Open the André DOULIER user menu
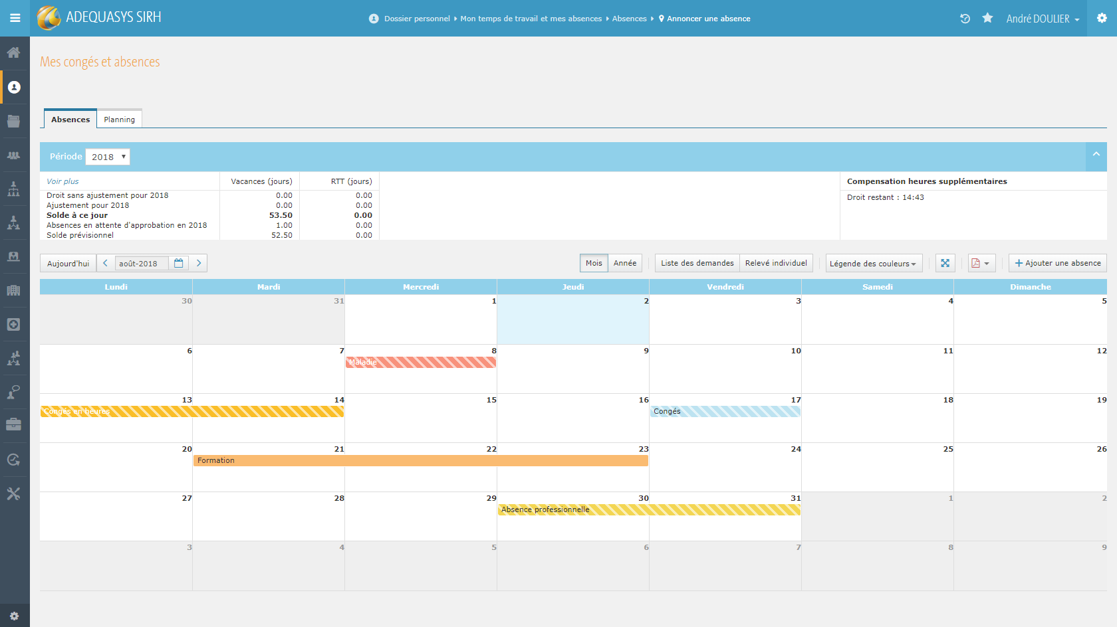 tap(1043, 19)
